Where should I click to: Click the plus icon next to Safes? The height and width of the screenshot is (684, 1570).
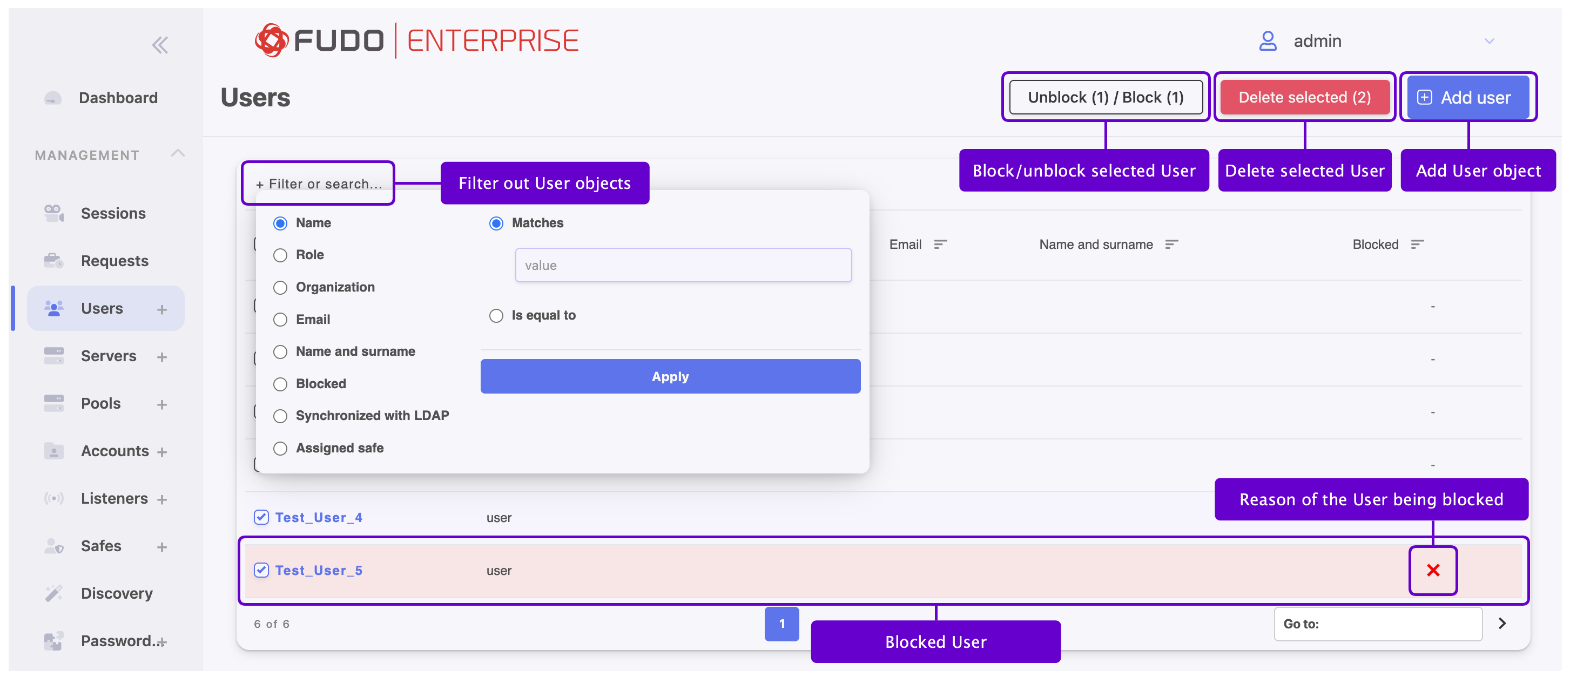[161, 547]
